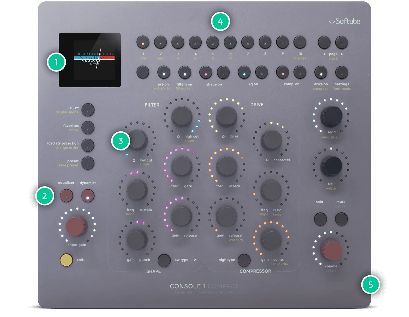Image resolution: width=409 pixels, height=317 pixels.
Task: Toggle the magenta-lit shape on button
Action: tap(206, 73)
